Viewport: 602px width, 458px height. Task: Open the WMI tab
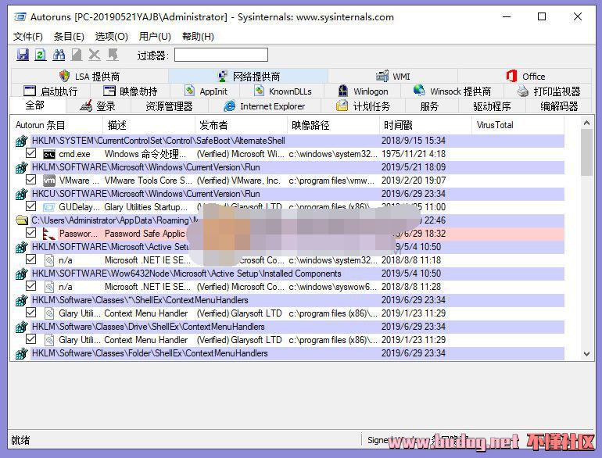[x=392, y=77]
